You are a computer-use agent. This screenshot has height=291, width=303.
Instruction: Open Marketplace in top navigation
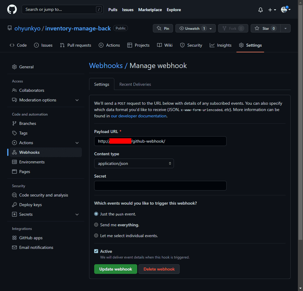(150, 10)
